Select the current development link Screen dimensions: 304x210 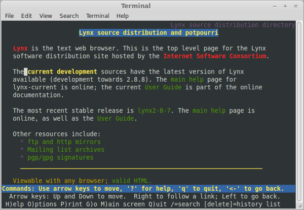[x=62, y=72]
